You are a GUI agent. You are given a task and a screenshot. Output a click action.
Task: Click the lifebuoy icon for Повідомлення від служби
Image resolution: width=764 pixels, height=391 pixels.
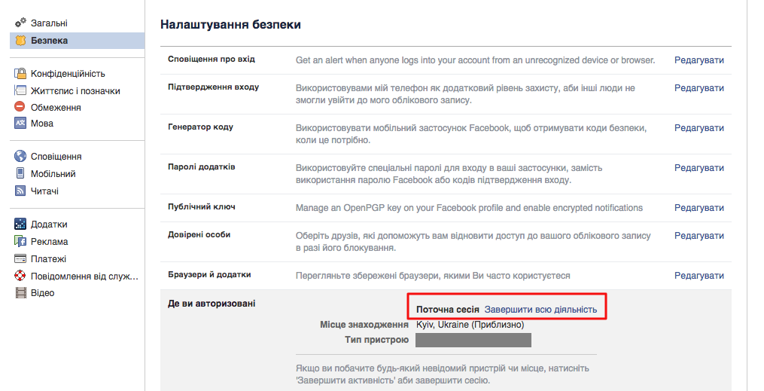point(20,276)
